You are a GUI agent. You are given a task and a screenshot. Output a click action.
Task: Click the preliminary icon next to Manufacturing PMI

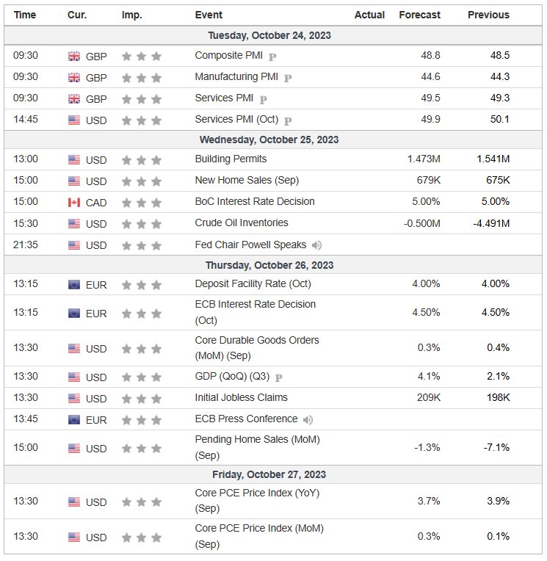[288, 78]
